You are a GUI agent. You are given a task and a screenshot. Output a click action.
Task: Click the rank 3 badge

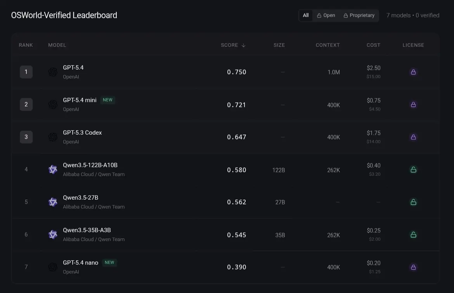pyautogui.click(x=26, y=137)
